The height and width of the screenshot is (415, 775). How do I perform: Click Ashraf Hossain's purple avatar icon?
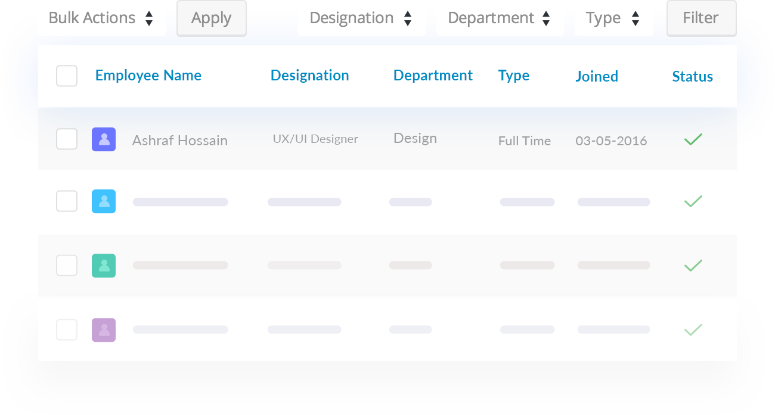pyautogui.click(x=104, y=139)
